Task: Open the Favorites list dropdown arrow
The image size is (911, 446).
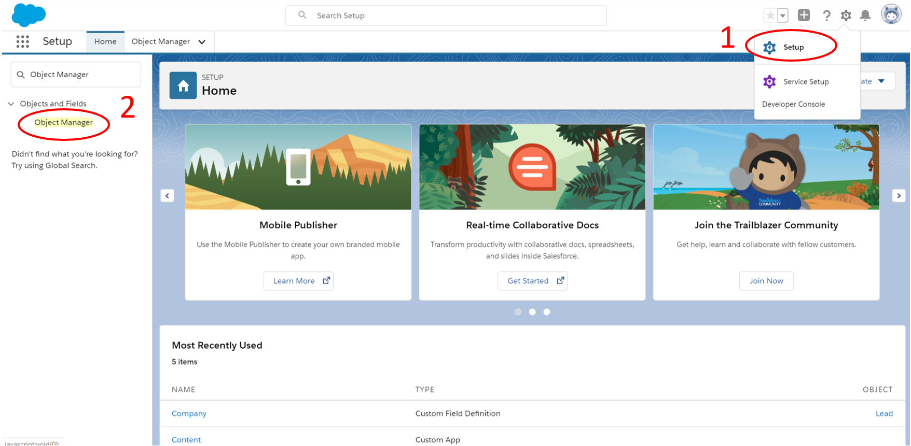Action: [x=783, y=16]
